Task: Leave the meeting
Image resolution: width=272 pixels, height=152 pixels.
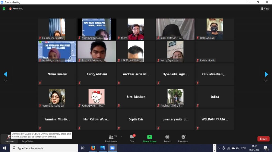Action: pyautogui.click(x=263, y=139)
